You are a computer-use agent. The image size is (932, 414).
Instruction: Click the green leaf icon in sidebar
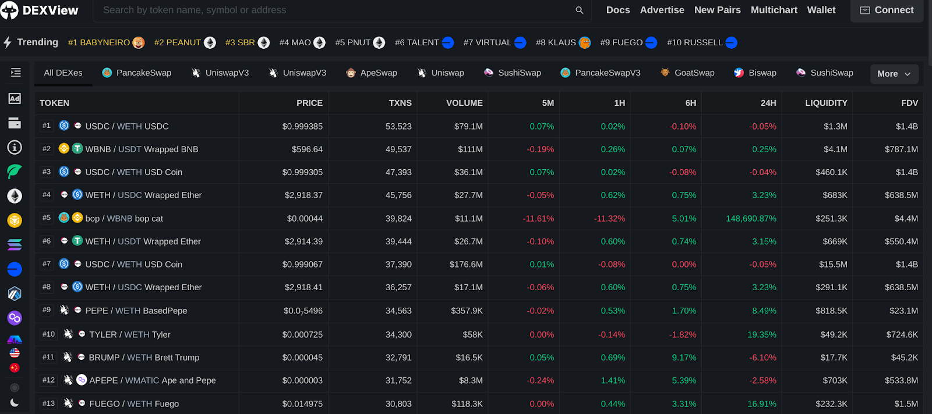pos(15,172)
